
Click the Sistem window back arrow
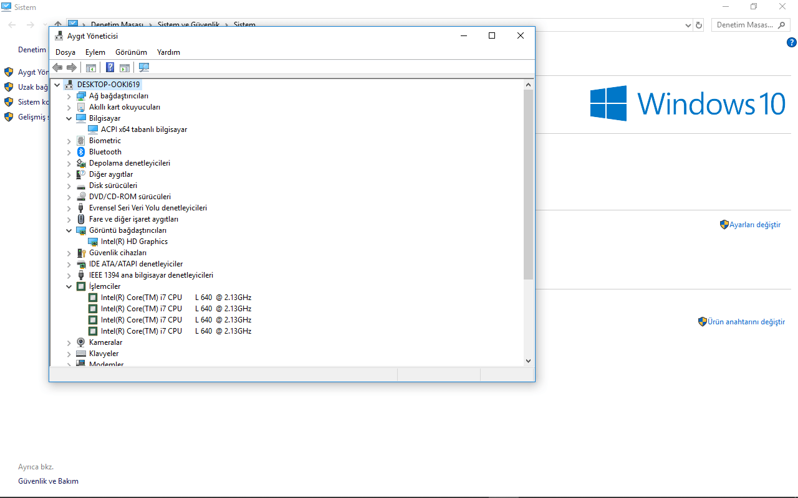[12, 25]
